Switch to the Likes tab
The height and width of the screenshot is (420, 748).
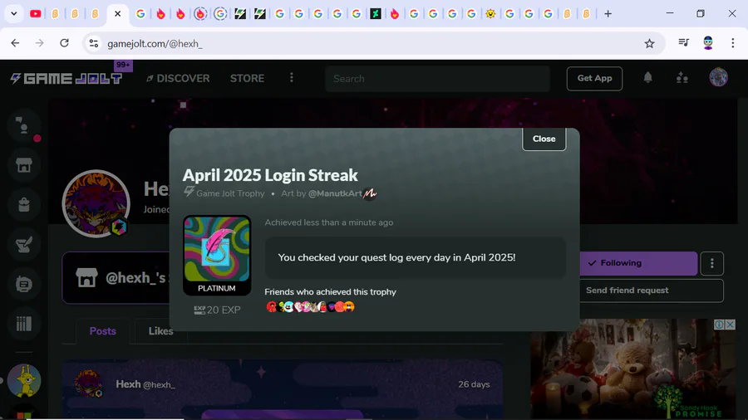pos(160,331)
